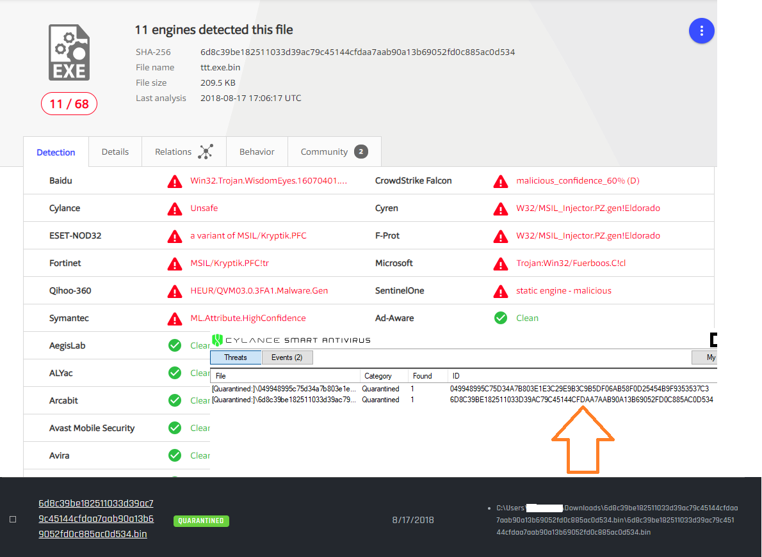Click the warning icon in Microsoft row
Image resolution: width=762 pixels, height=557 pixels.
[x=501, y=264]
